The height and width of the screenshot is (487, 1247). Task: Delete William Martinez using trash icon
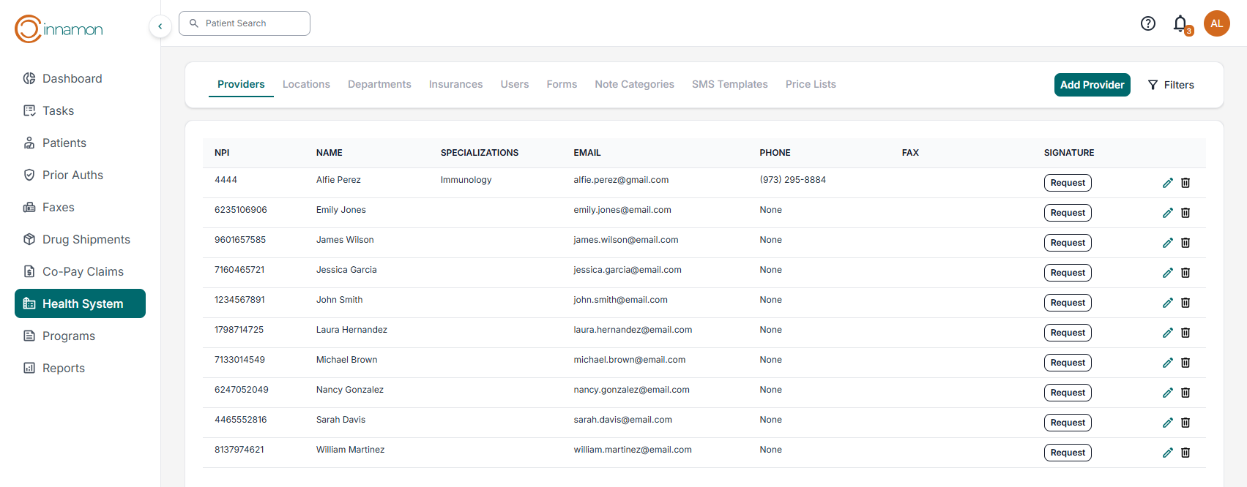tap(1185, 453)
